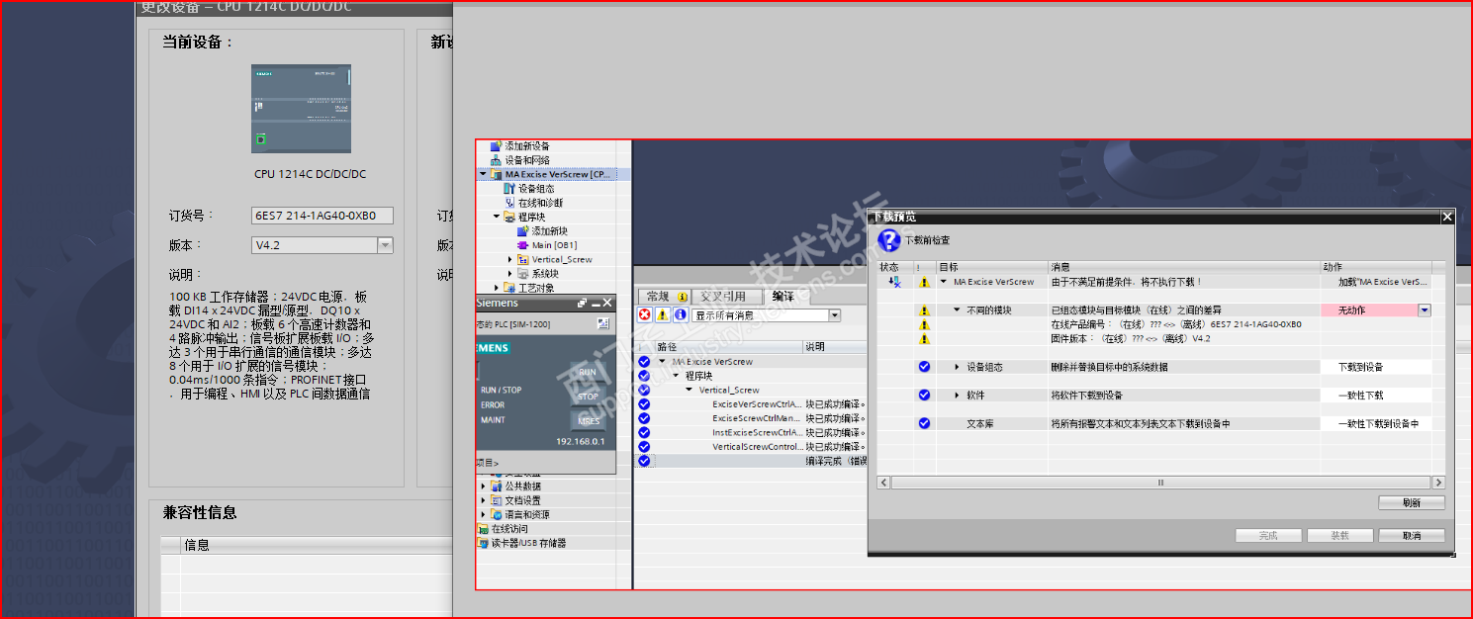Click the download preview horizontal scrollbar
This screenshot has width=1473, height=619.
(x=1161, y=483)
